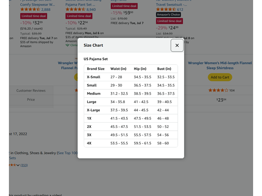Open the (353) reviews link
Screen dimensions: 262x196
pyautogui.click(x=24, y=165)
